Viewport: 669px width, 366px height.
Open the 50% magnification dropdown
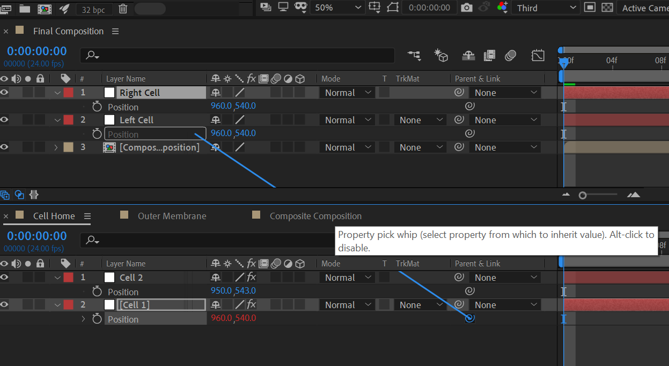pyautogui.click(x=338, y=8)
